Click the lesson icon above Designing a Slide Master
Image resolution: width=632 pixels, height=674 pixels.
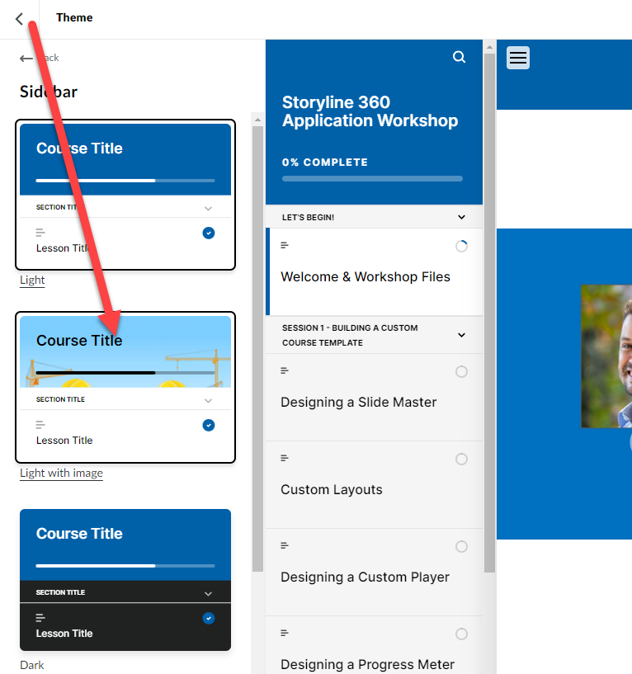(x=284, y=370)
